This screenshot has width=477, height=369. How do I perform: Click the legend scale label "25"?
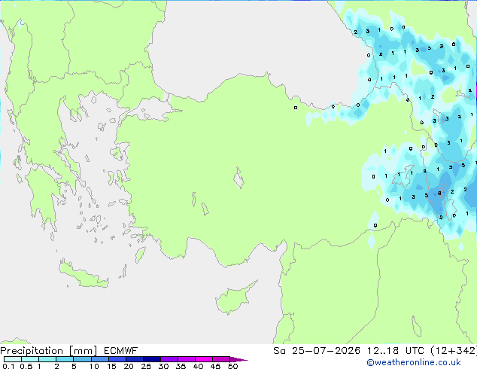pos(146,366)
